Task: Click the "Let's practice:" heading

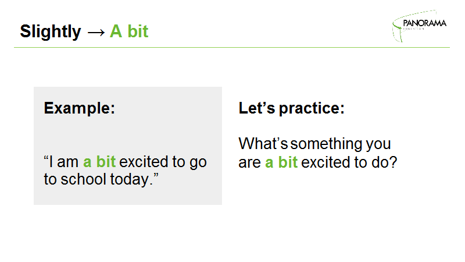Action: (292, 108)
